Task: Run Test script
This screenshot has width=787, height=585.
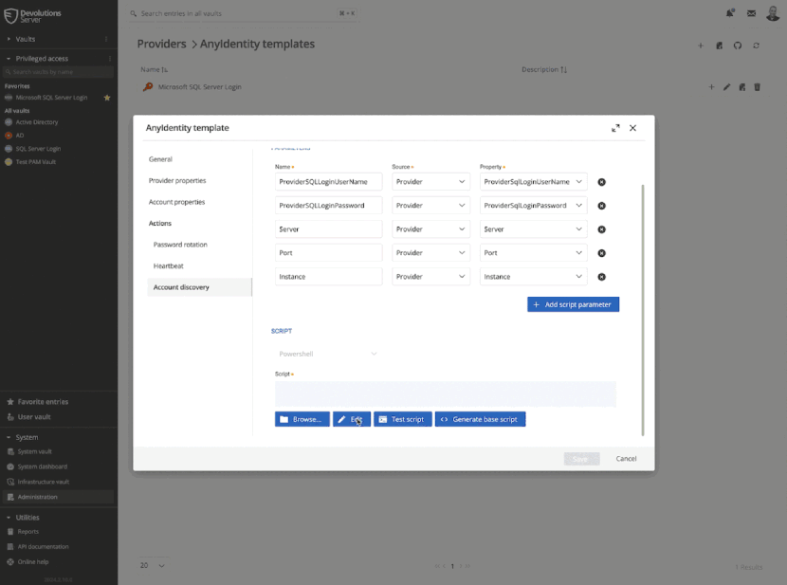Action: click(402, 419)
